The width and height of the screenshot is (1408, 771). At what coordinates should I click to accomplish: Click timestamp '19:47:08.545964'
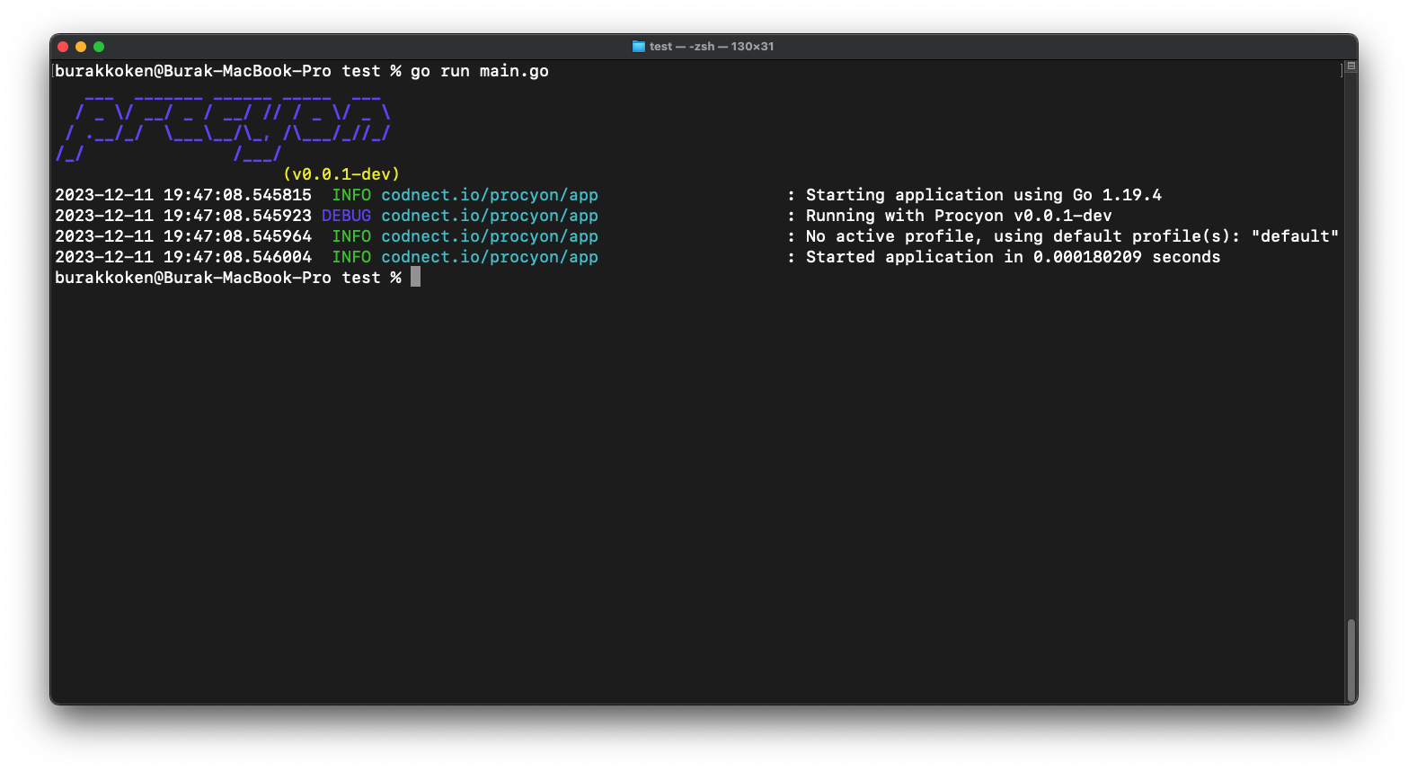[237, 236]
